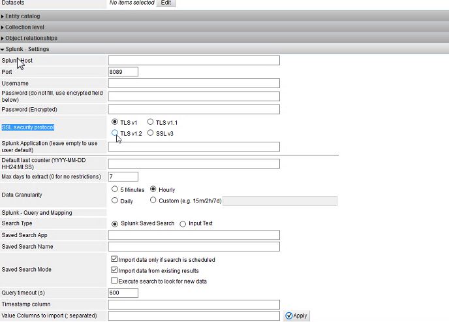
Task: Click into the Username text field
Action: pyautogui.click(x=194, y=84)
